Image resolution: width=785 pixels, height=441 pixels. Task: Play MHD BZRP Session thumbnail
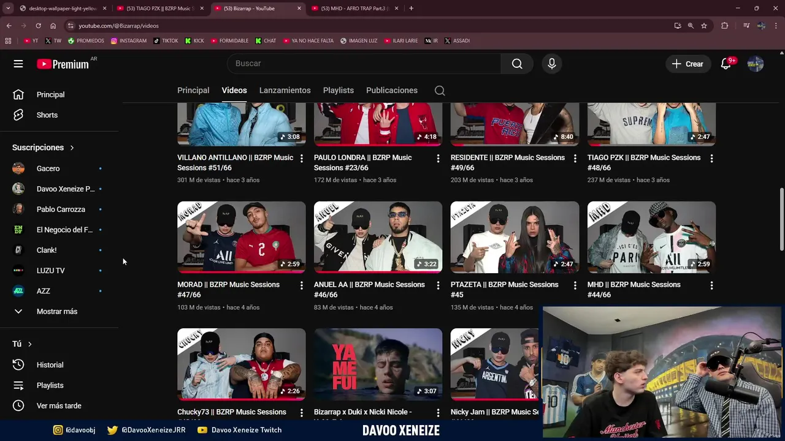coord(651,237)
